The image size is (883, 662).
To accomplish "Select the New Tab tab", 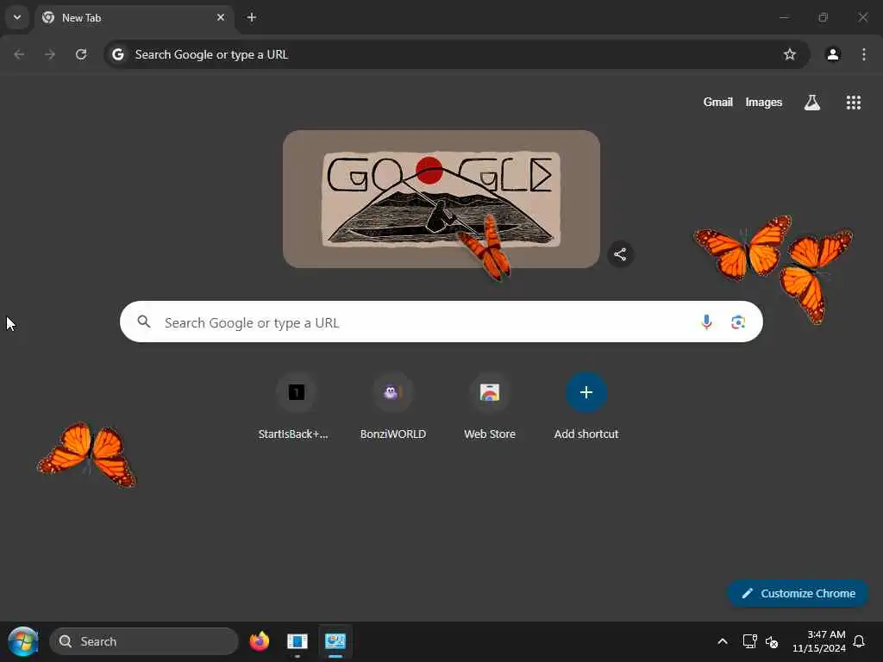I will click(x=135, y=18).
